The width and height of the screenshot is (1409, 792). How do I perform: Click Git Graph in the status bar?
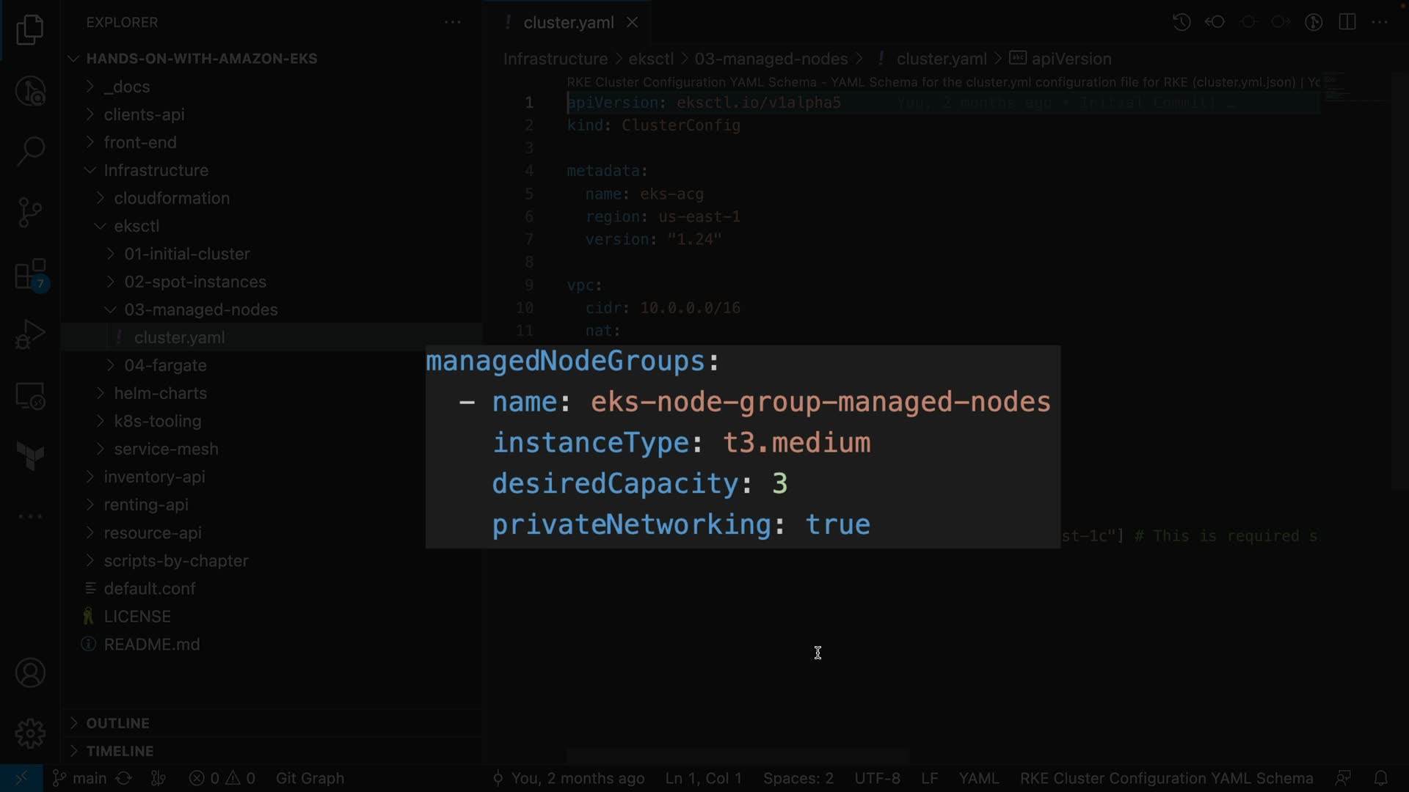tap(310, 778)
